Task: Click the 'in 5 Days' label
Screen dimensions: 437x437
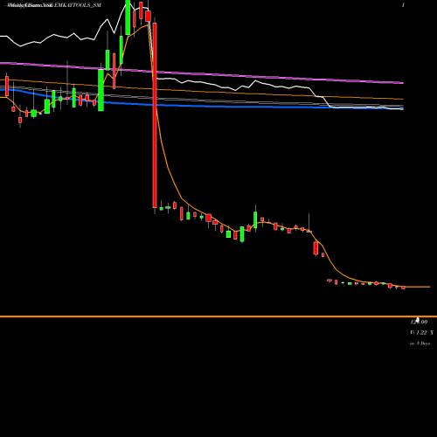Action: pyautogui.click(x=420, y=343)
